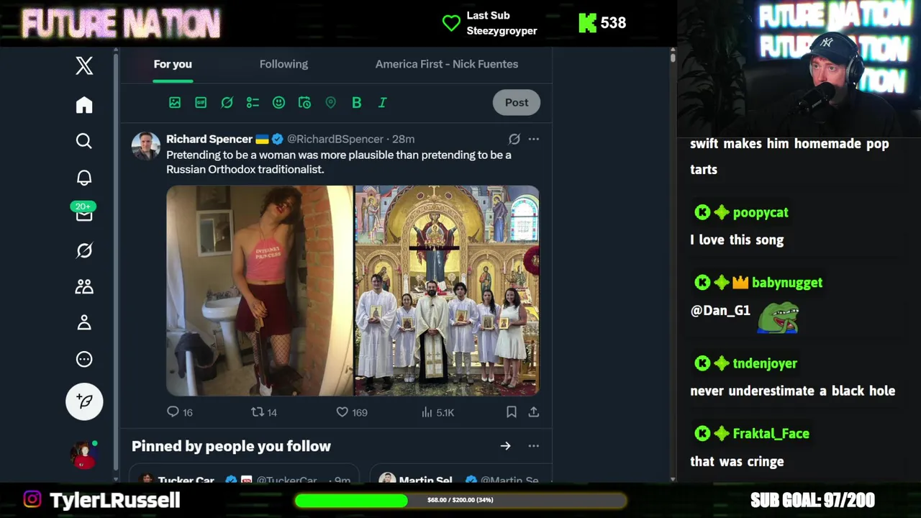Image resolution: width=921 pixels, height=518 pixels.
Task: Click the SUB GOAL: 97/200 text
Action: coord(812,500)
